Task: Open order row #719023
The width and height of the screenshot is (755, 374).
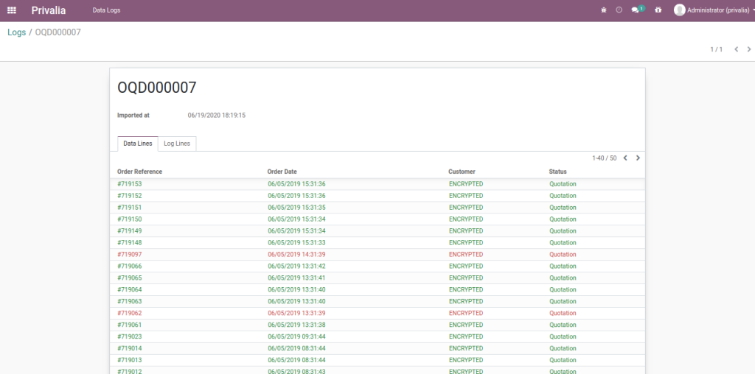Action: (x=377, y=336)
